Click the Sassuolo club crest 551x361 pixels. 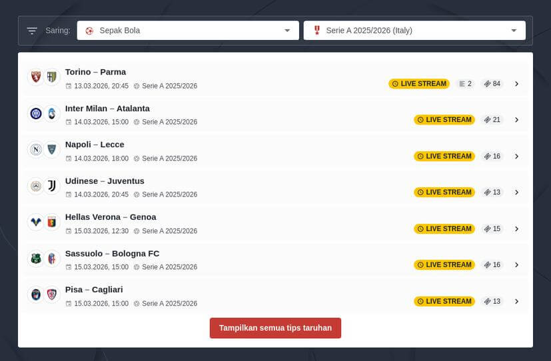coord(36,258)
